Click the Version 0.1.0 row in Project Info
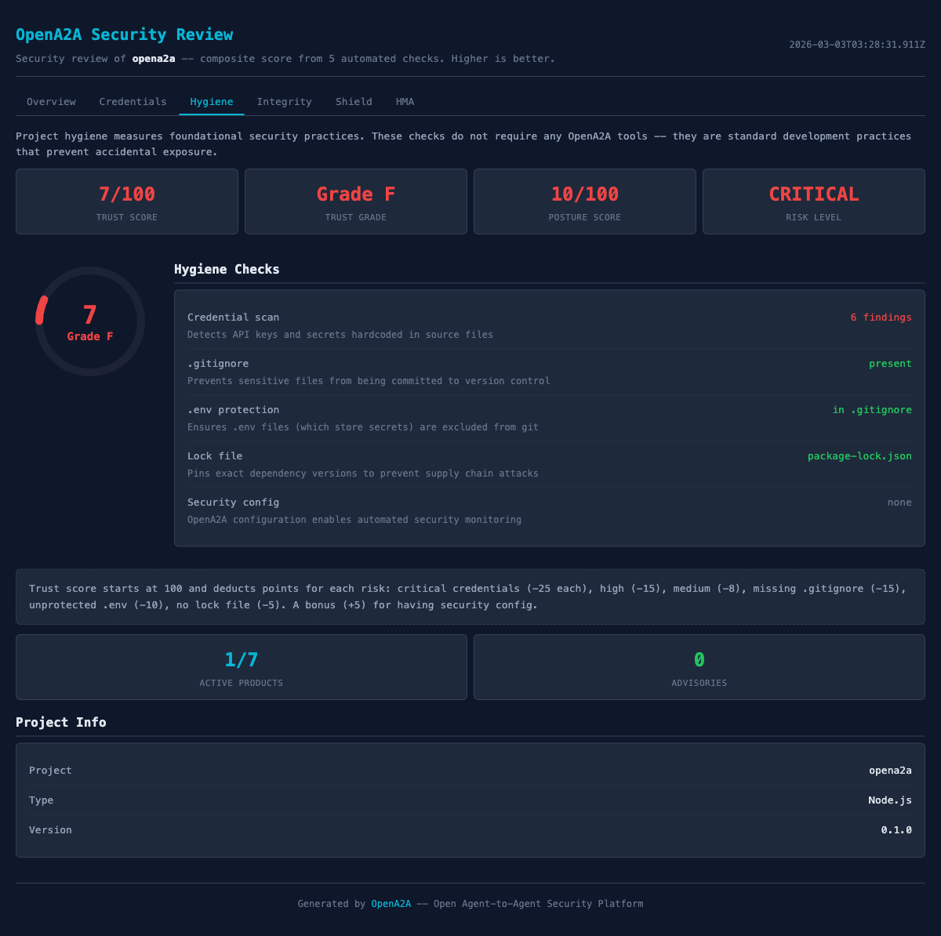 tap(470, 829)
